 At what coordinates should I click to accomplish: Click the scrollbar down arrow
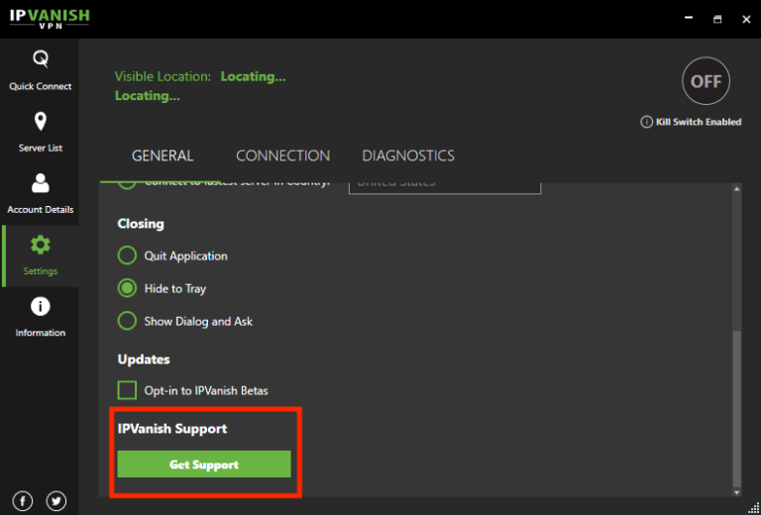click(737, 491)
